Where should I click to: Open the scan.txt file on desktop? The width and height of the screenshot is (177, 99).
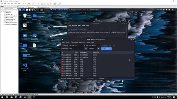click(34, 46)
